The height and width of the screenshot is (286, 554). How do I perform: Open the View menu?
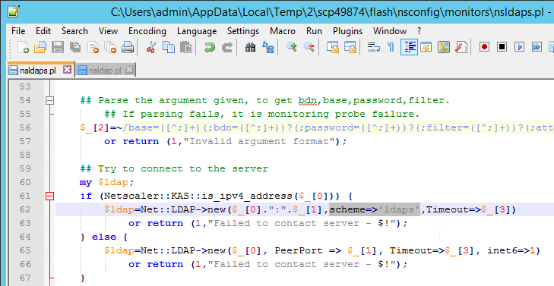click(x=108, y=31)
